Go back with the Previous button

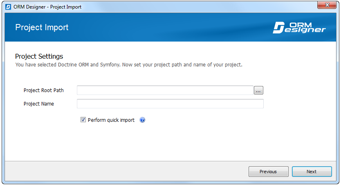coord(268,172)
